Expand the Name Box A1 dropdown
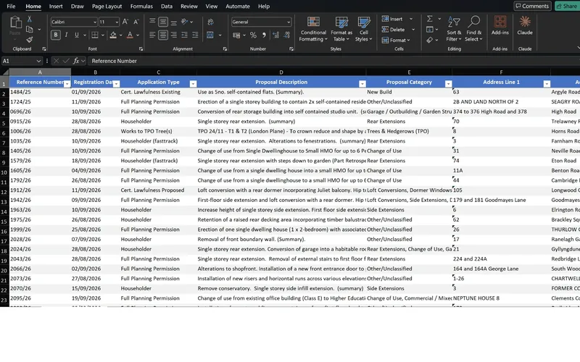580x362 pixels. (x=38, y=61)
